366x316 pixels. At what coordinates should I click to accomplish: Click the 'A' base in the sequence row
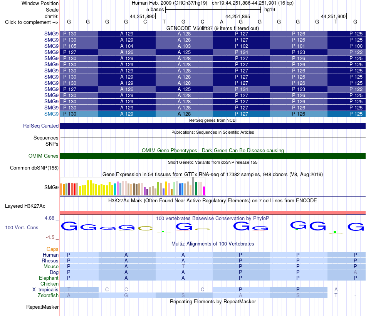click(222, 22)
